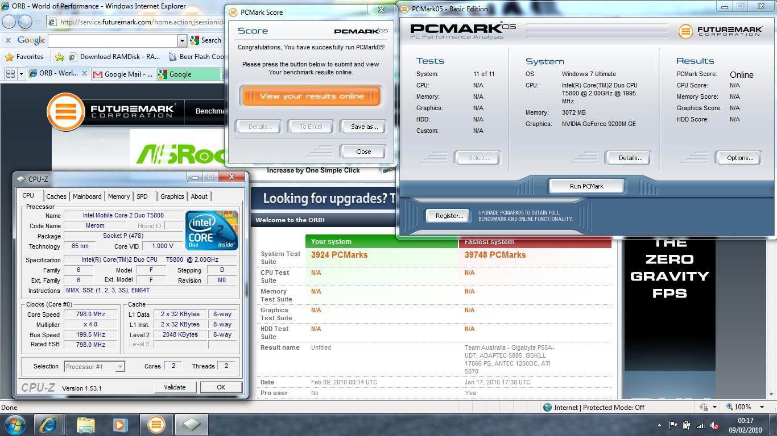Switch to the Graphics tab in CPU-Z

pyautogui.click(x=172, y=196)
